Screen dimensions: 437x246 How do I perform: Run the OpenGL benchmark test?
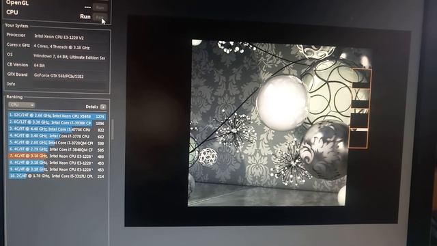[100, 7]
